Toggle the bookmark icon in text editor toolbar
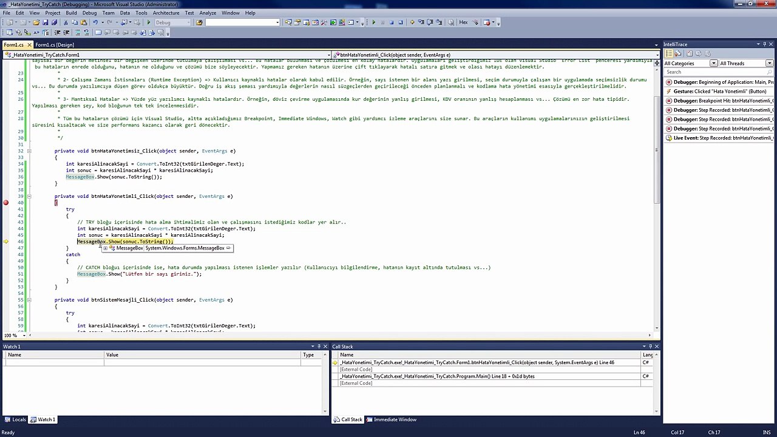This screenshot has width=777, height=437. pos(98,32)
